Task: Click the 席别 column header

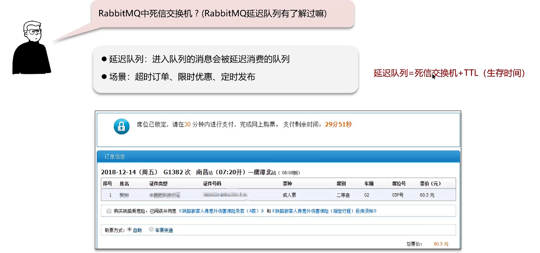Action: click(x=341, y=184)
